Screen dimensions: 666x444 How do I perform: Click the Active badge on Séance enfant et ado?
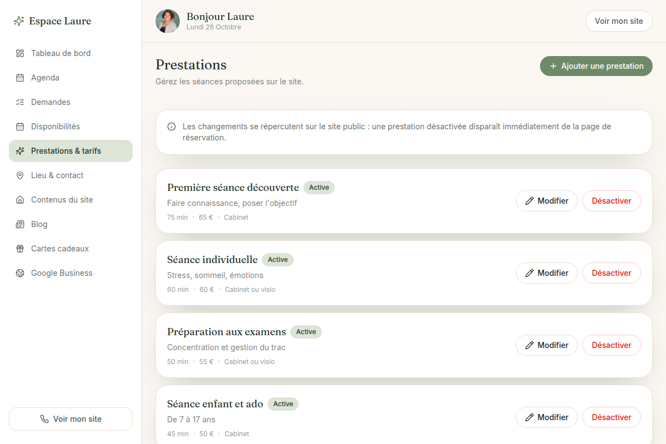[283, 404]
